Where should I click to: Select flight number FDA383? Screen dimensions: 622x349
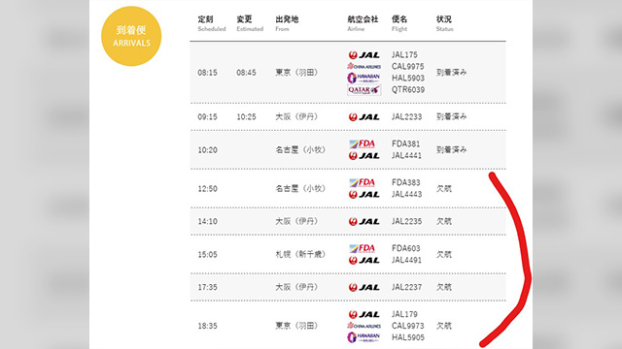click(x=406, y=182)
